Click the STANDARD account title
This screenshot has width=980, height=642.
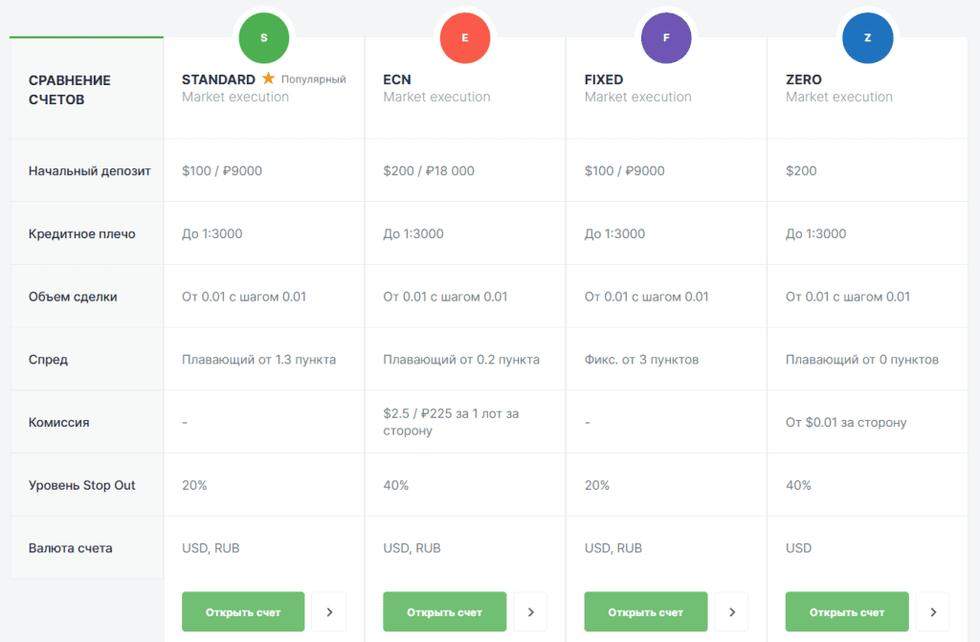coord(218,79)
